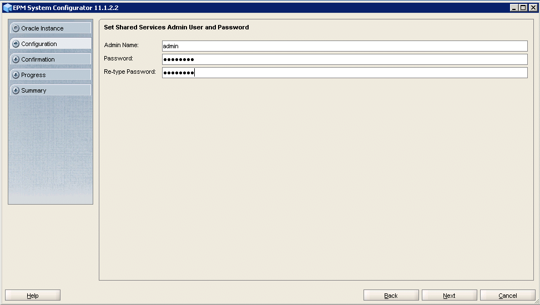Click the icon beside Progress step
The image size is (540, 305).
16,75
